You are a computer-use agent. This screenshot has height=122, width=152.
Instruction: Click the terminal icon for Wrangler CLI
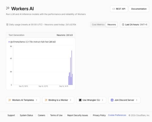pos(80,100)
